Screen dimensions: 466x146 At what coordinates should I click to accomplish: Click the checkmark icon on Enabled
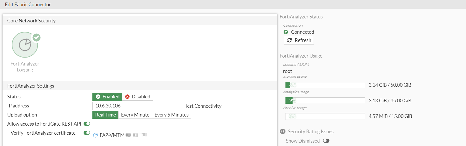98,97
